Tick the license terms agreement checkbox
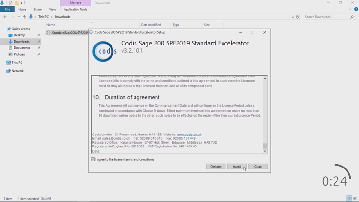The image size is (359, 202). (93, 159)
